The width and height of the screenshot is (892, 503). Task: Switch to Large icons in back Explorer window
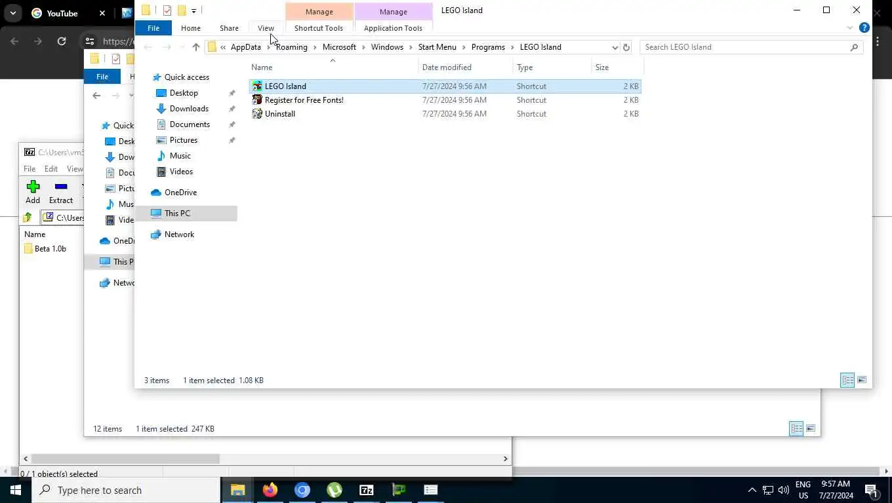811,429
